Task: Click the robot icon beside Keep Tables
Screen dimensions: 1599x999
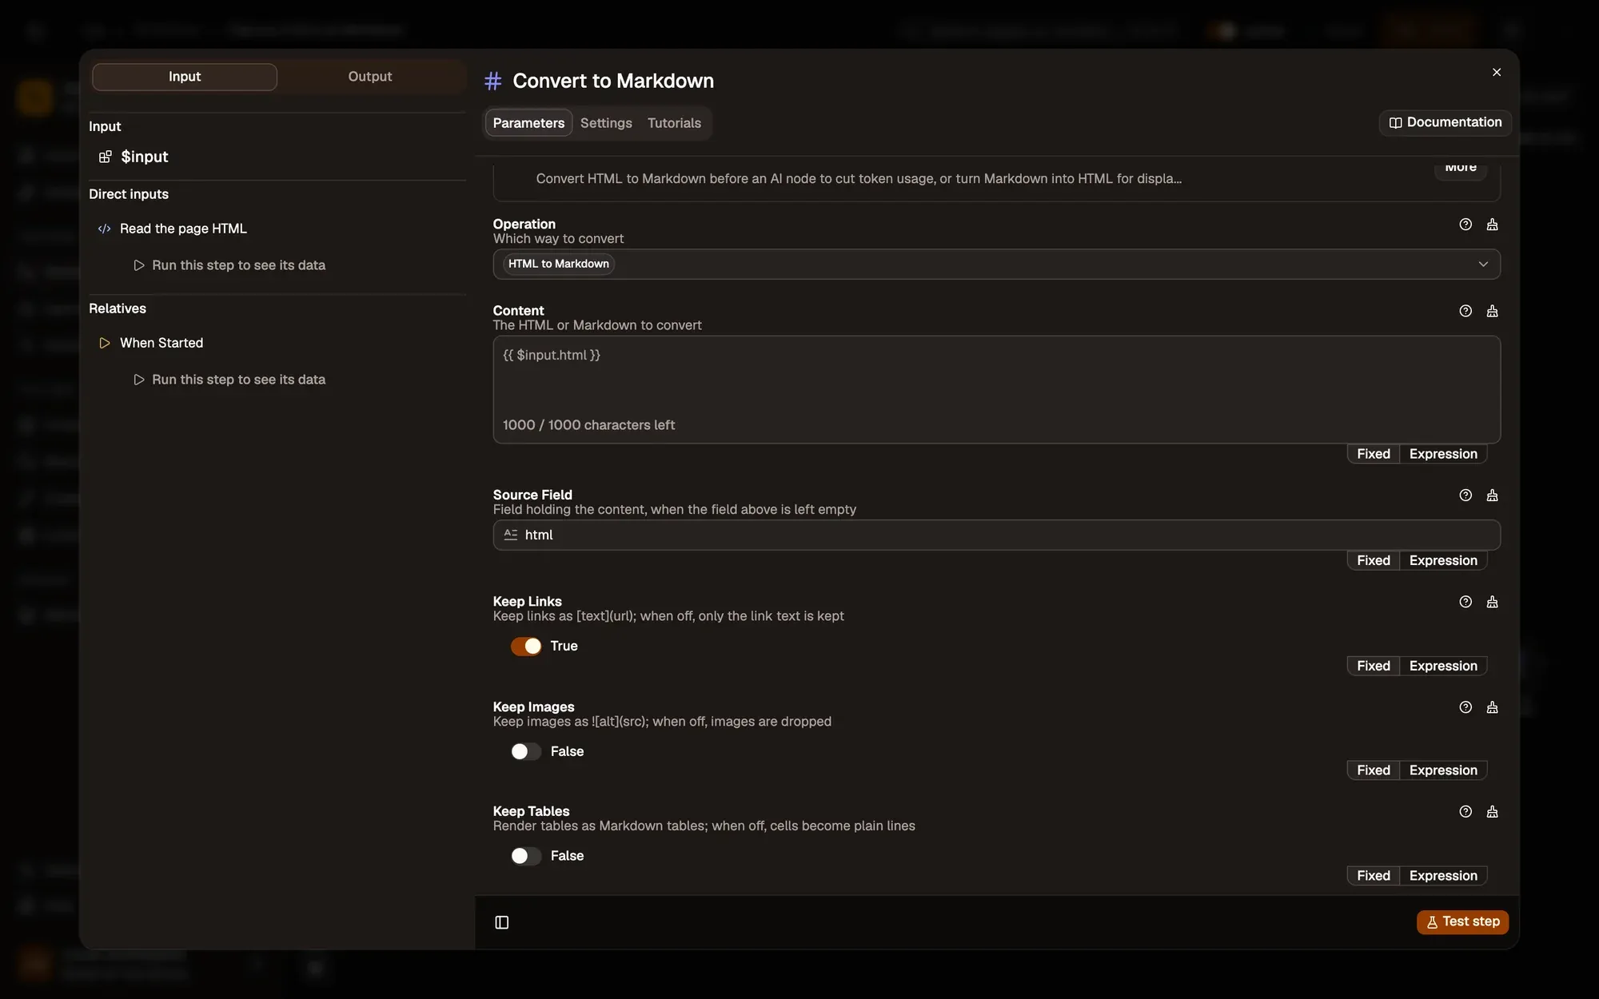Action: (1492, 812)
